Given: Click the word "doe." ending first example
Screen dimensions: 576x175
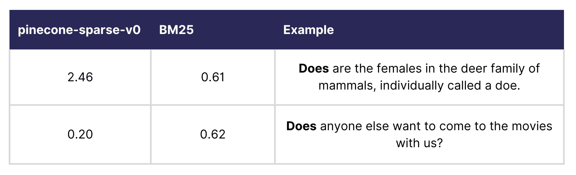Looking at the screenshot, I should coord(508,86).
